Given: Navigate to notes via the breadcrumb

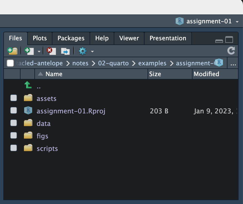Looking at the screenshot, I should click(80, 63).
